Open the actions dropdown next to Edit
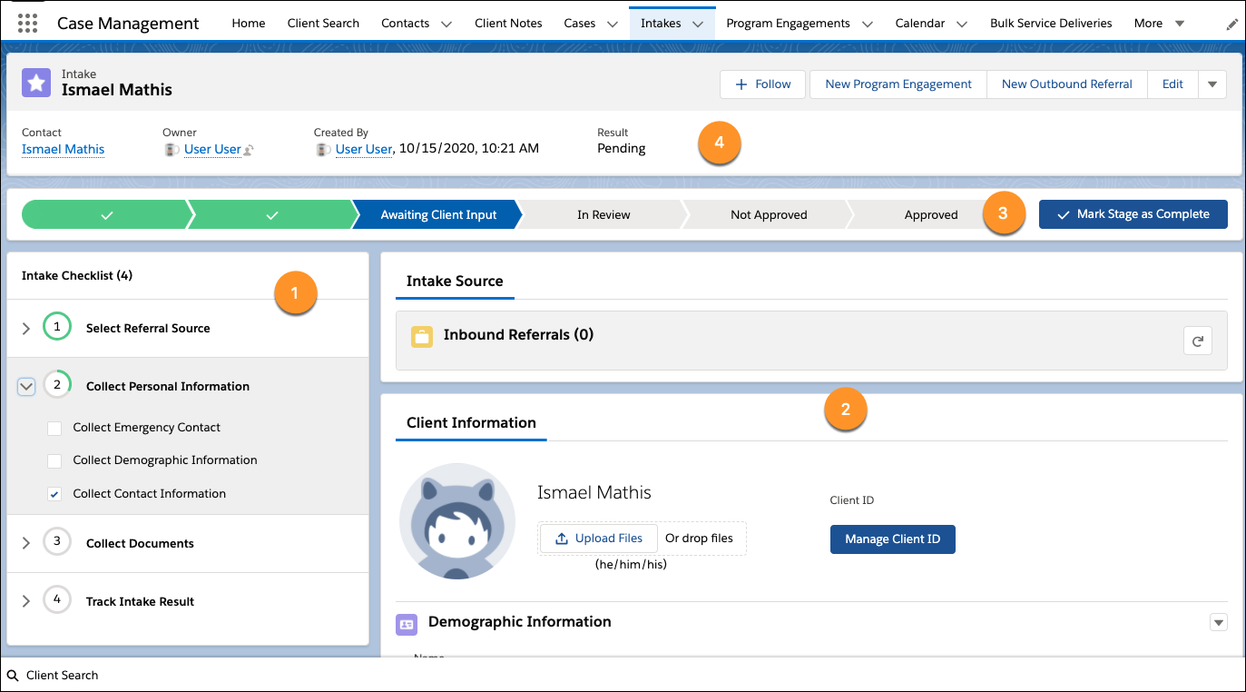 click(1212, 84)
